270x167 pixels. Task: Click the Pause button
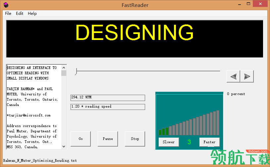click(108, 139)
